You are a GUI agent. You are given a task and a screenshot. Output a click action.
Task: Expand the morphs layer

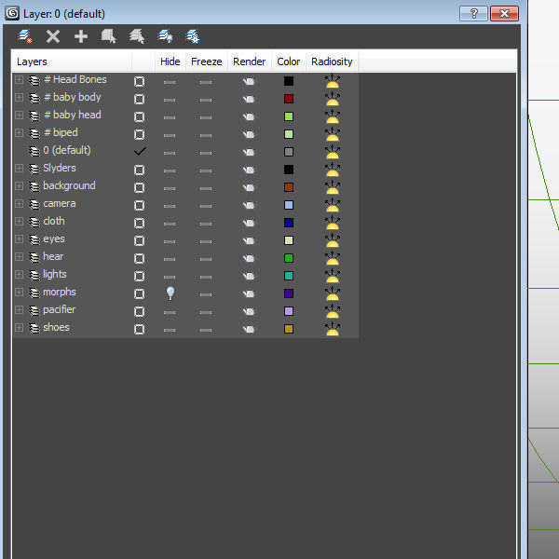click(19, 293)
